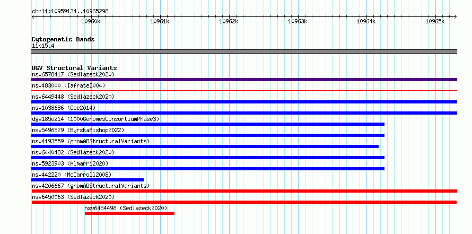Click the DGV Structural Variants track title
Viewport: 472px width, 234px height.
pos(74,68)
